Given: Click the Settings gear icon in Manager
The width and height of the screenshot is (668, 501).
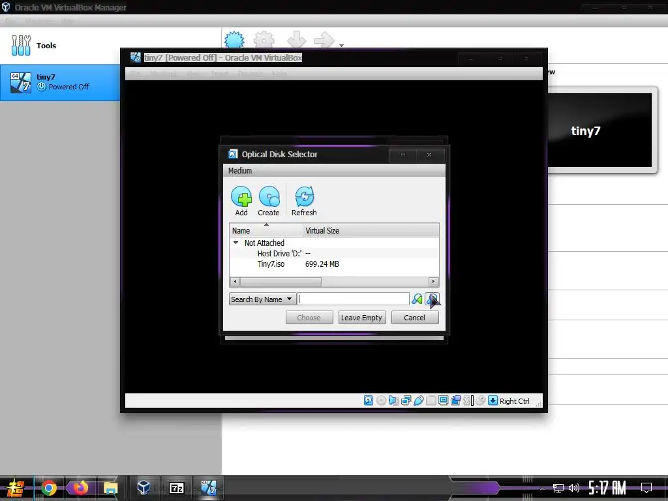Looking at the screenshot, I should pos(264,40).
